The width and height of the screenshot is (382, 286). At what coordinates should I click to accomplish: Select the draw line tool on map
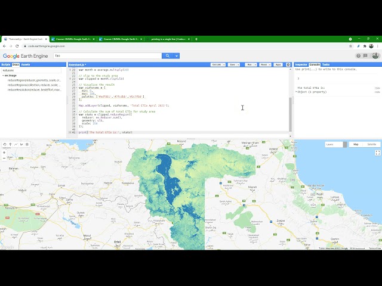[16, 144]
